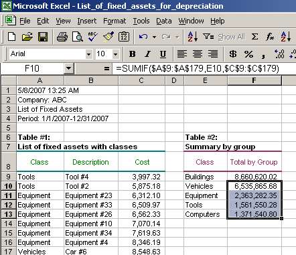Toggle Underline formatting
The image size is (296, 255).
point(163,54)
